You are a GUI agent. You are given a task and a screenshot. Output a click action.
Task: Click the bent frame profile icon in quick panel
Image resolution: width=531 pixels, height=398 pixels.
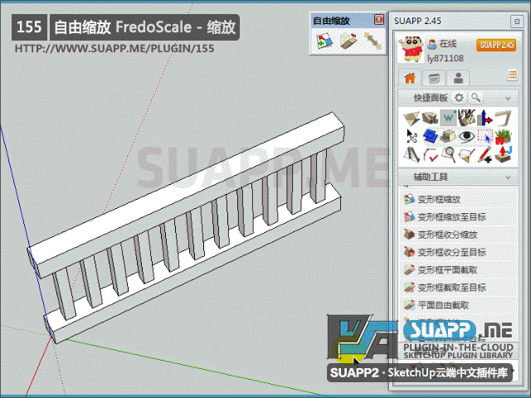tap(504, 118)
